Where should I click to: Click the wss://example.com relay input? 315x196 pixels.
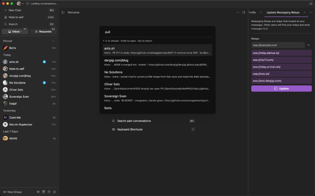(x=278, y=45)
